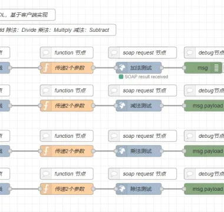Select the wire from 加法测试 to the msg node

(173, 68)
